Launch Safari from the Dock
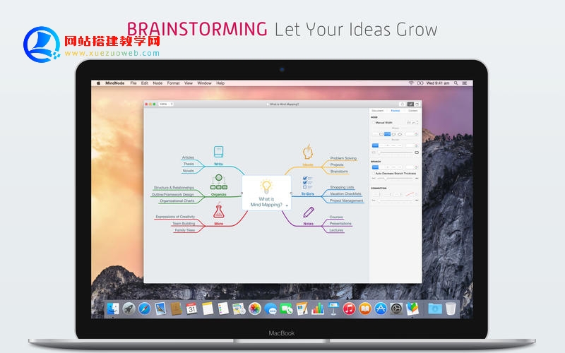 coord(145,309)
